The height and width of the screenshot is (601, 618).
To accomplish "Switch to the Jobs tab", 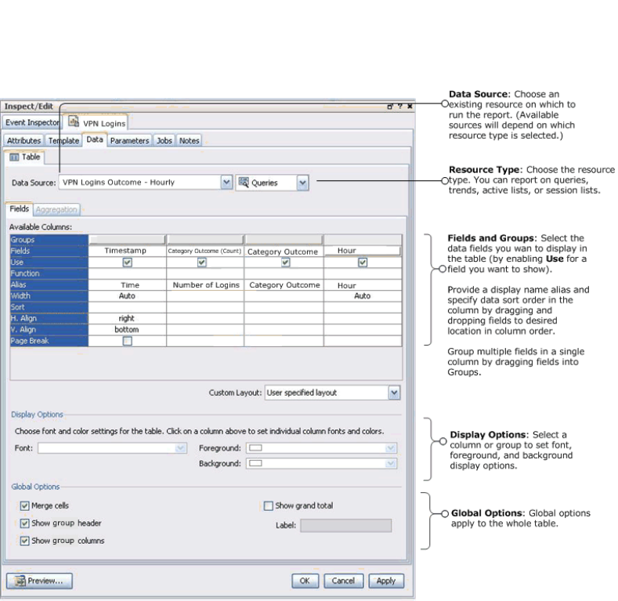I will tap(164, 140).
